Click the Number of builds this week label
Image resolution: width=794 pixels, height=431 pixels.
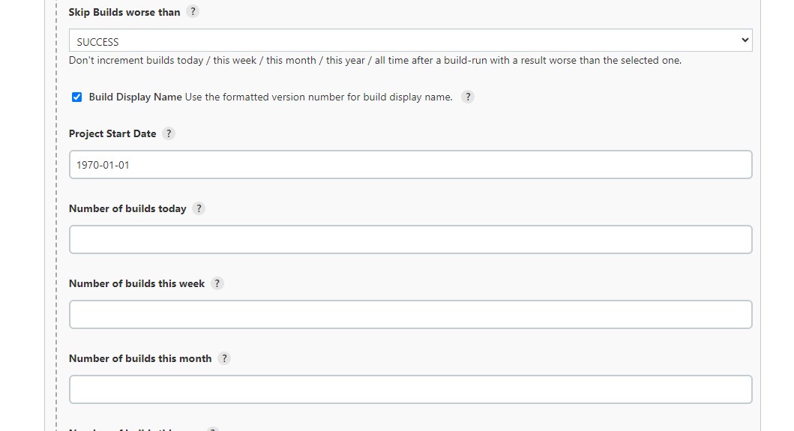click(136, 283)
